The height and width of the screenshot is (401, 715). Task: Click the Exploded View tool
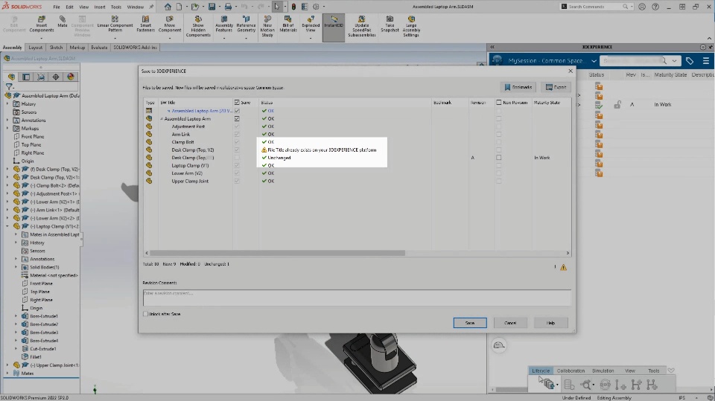tap(311, 24)
